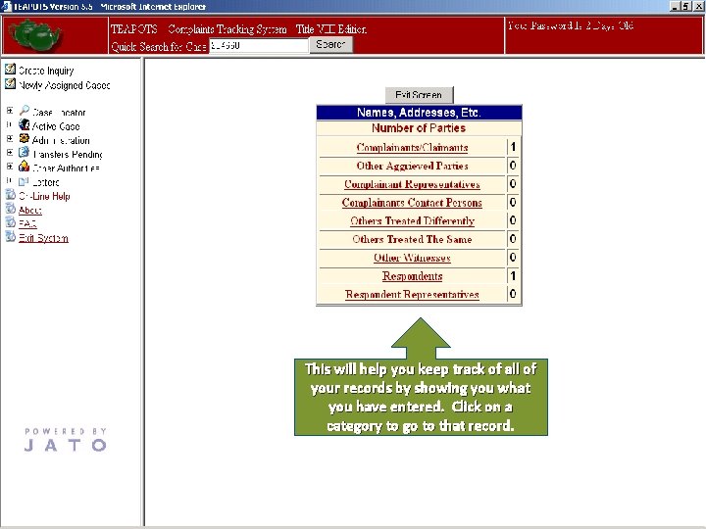This screenshot has width=706, height=529.
Task: Expand the Transfers Pending tree node
Action: (x=10, y=153)
